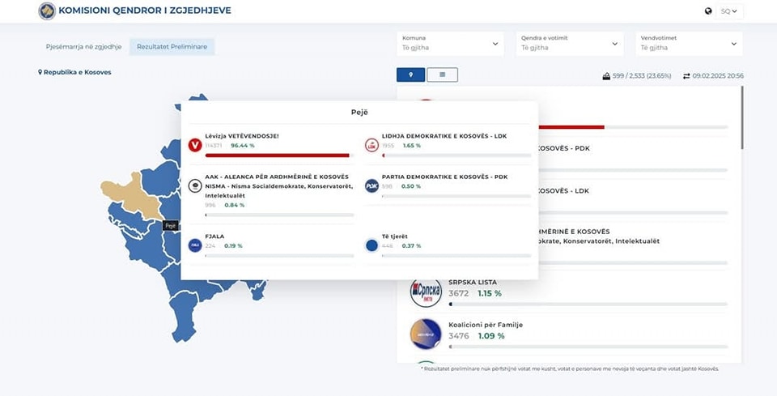This screenshot has width=777, height=396.
Task: Click the AAK-NISMA coalition logo
Action: pos(195,185)
